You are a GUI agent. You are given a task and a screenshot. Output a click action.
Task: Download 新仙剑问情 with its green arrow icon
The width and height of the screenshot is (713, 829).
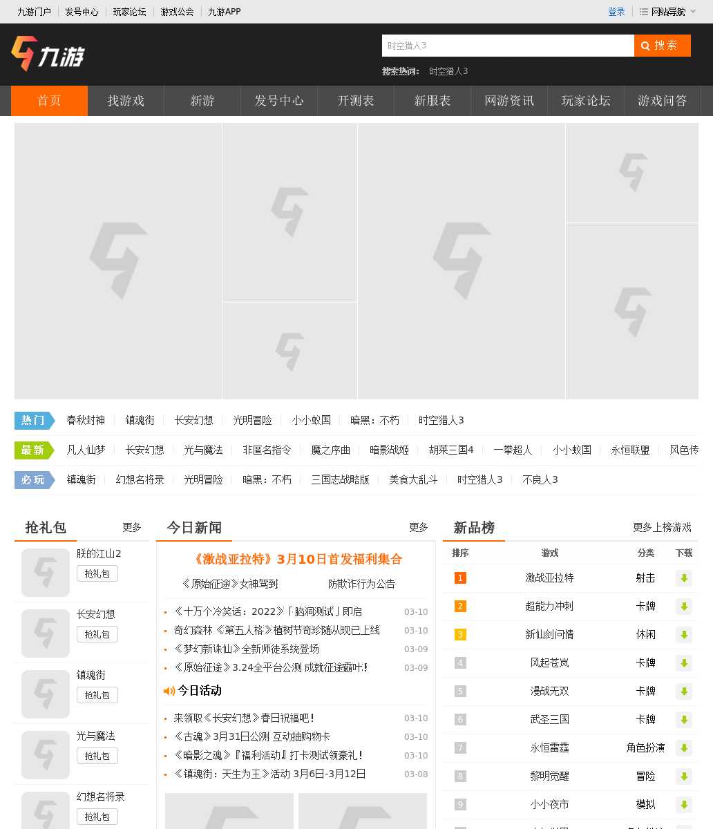click(684, 635)
